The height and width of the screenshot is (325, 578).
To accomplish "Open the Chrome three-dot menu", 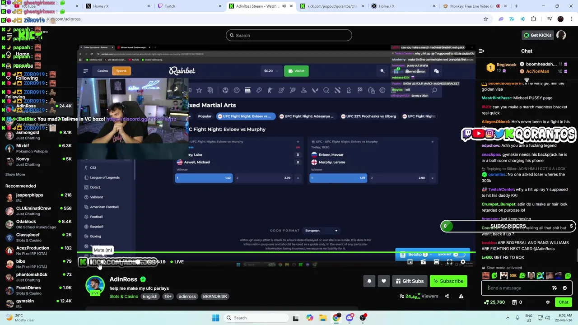I will 571,19.
